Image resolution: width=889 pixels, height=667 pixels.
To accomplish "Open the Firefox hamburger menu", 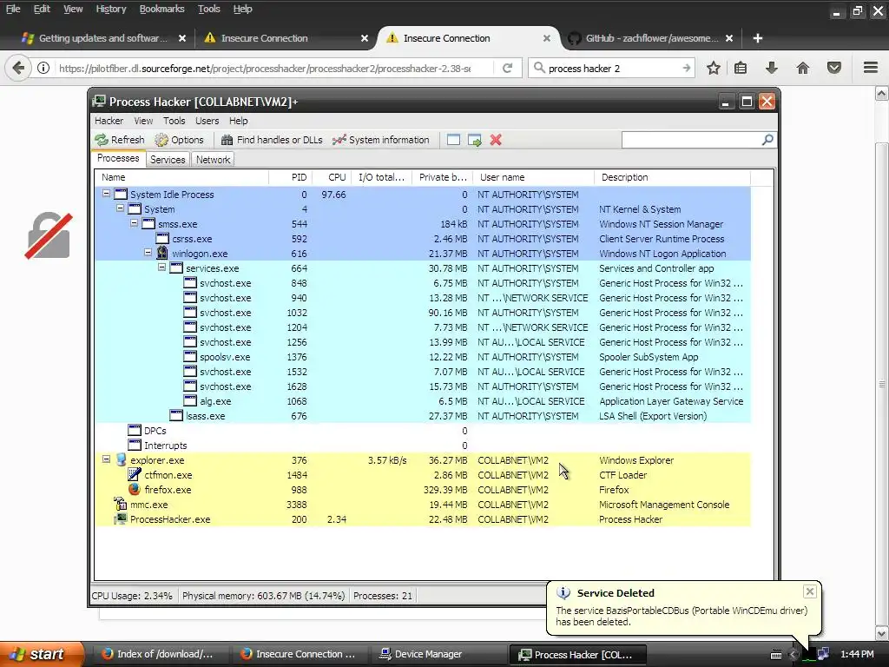I will [x=871, y=68].
